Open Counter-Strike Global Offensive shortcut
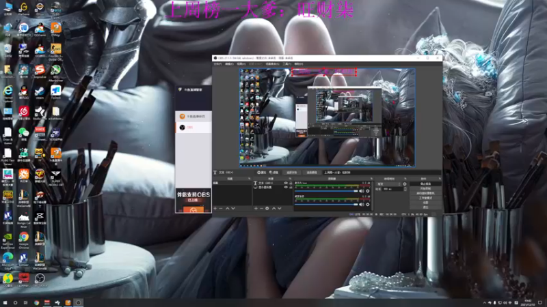Viewport: 547px width, 307px height. click(x=56, y=52)
